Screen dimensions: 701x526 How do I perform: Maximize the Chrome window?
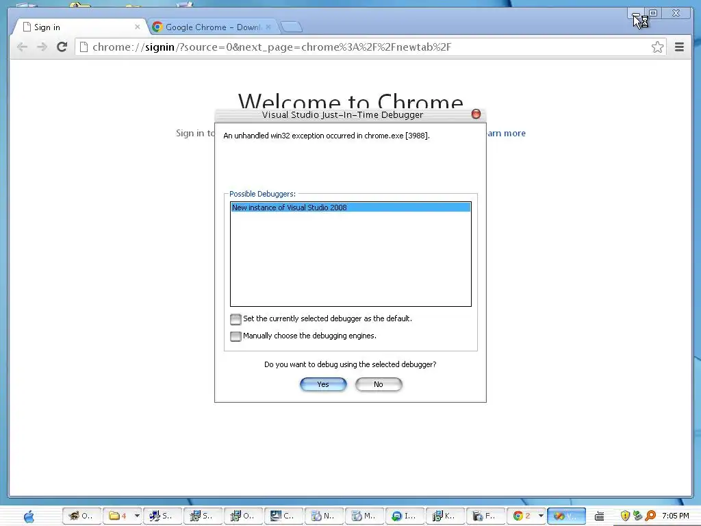(653, 14)
